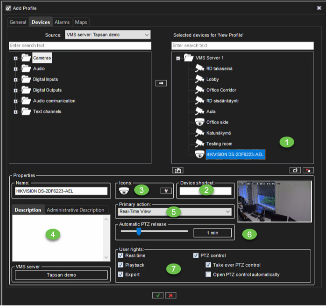Click the arrow button to add selected devices
This screenshot has height=306, width=327.
(161, 83)
